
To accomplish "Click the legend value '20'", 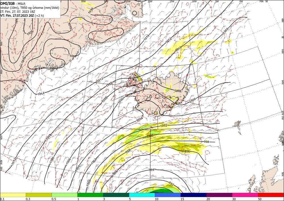I will tap(208, 199).
